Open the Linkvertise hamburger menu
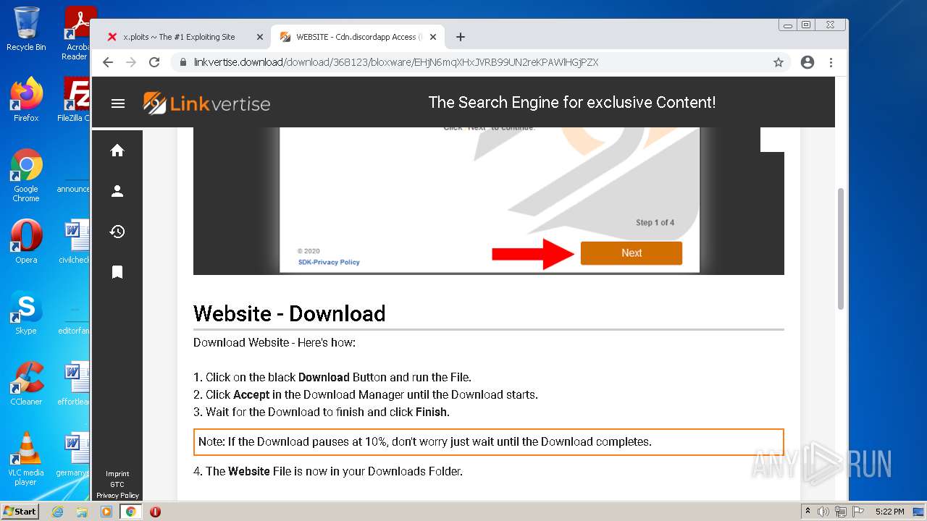 118,103
